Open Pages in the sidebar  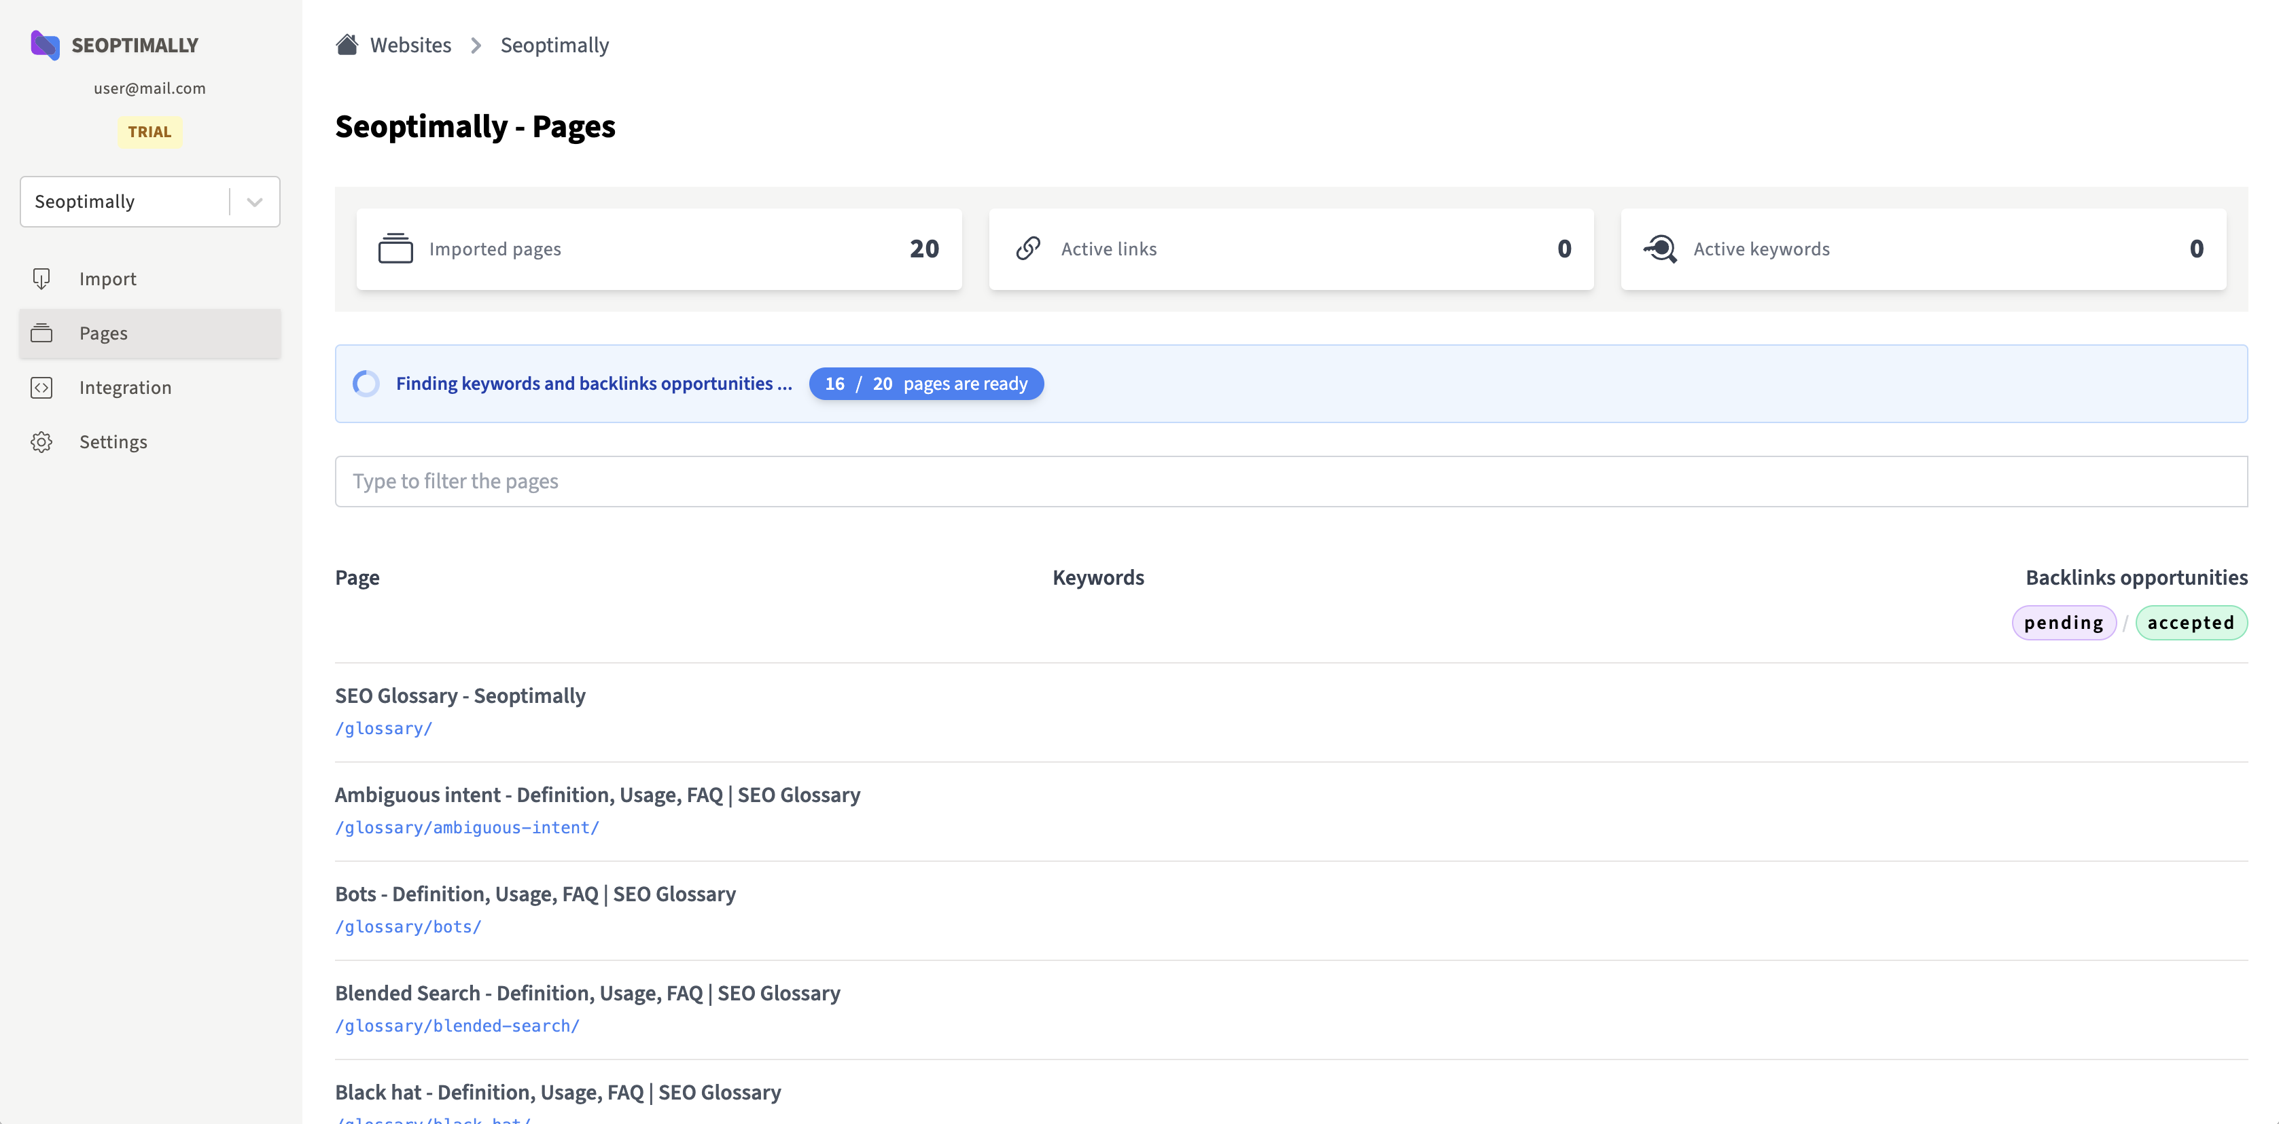(x=150, y=333)
